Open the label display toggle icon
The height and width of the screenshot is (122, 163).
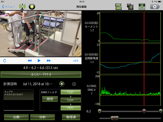coord(118,7)
